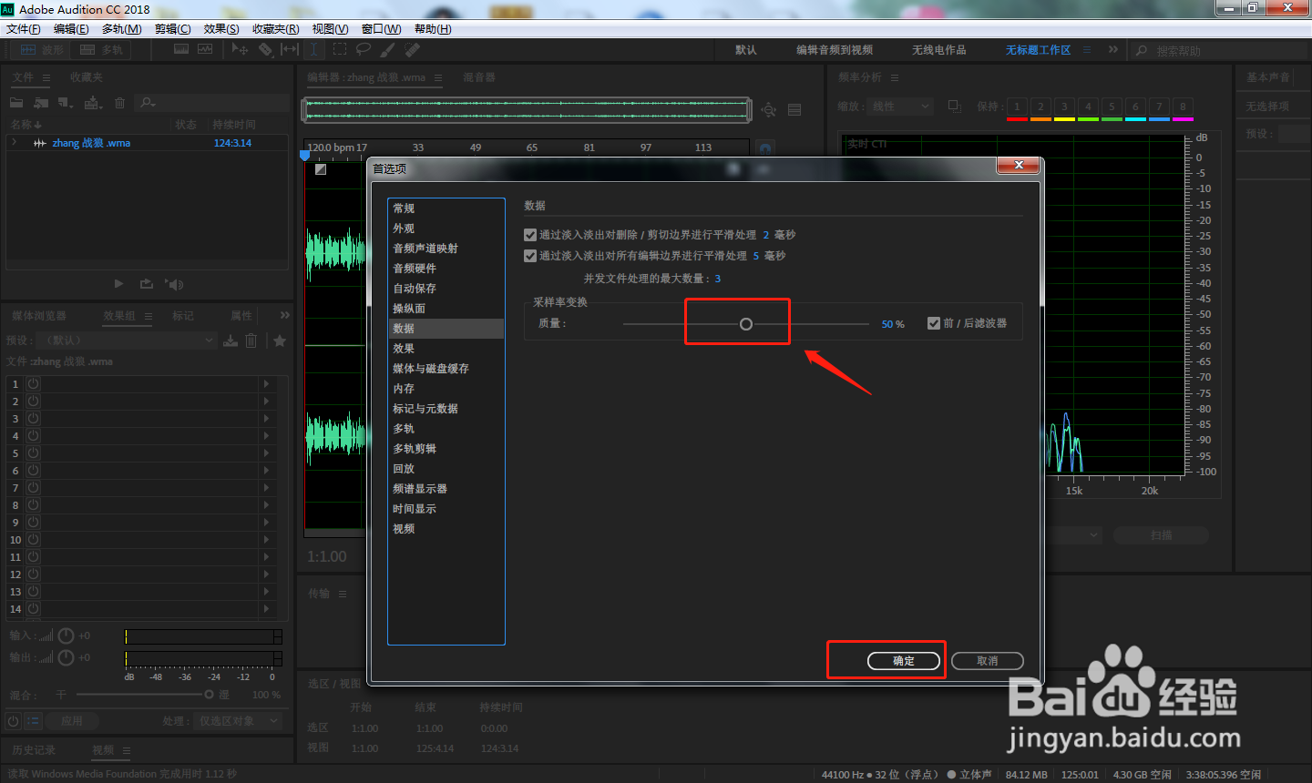Screen dimensions: 1312x783
Task: Click trash icon in Files panel
Action: 119,103
